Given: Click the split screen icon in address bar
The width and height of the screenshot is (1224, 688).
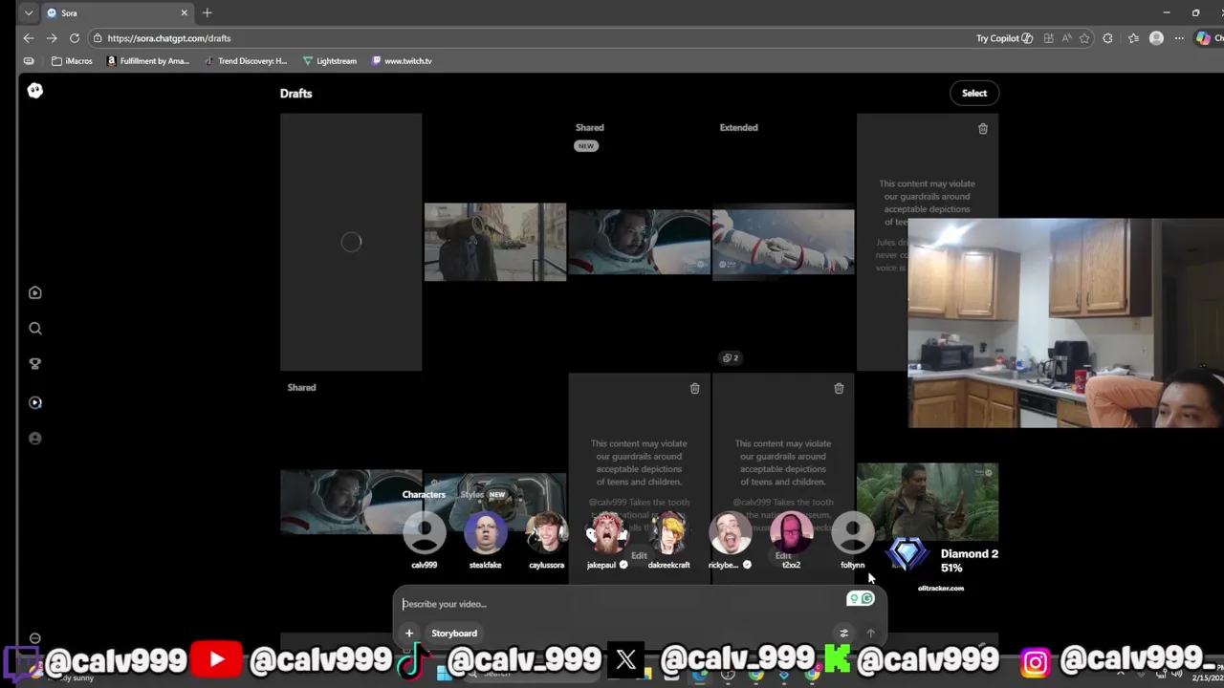Looking at the screenshot, I should click(1049, 38).
